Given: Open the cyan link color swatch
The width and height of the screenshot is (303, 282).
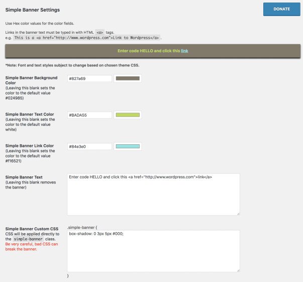Looking at the screenshot, I should (128, 146).
